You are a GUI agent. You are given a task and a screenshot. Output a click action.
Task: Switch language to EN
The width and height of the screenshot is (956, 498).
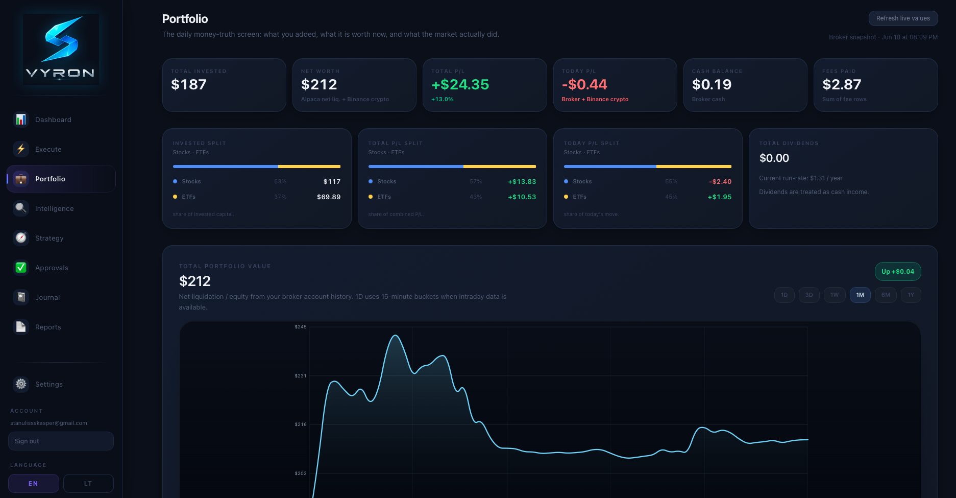[x=34, y=483]
